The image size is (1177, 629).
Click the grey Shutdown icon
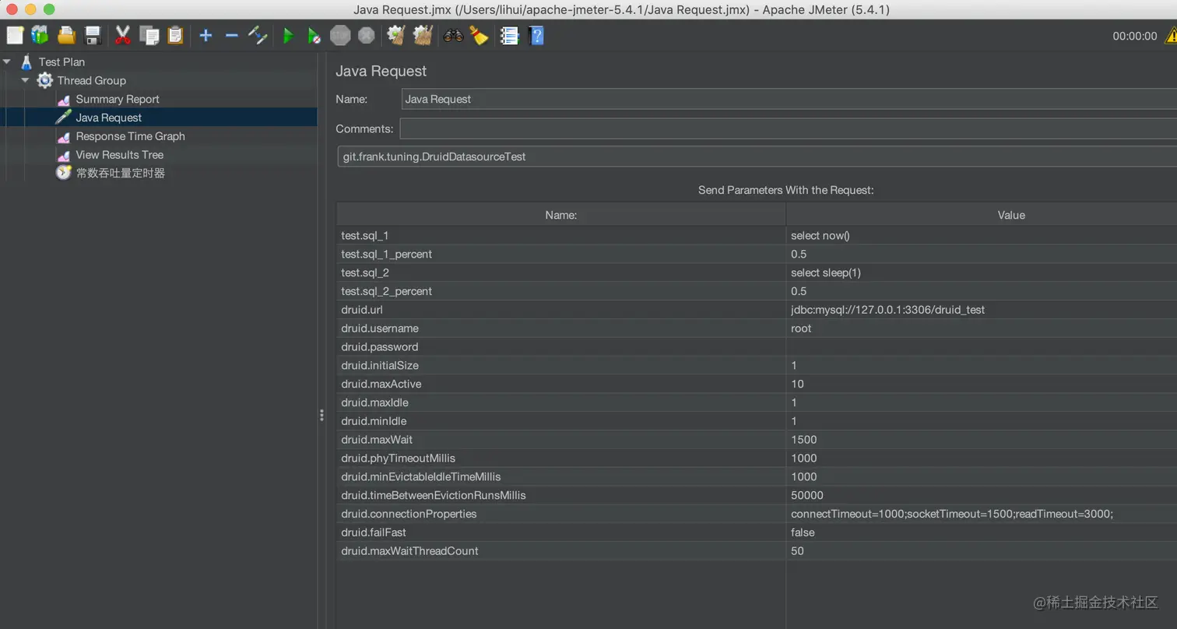pyautogui.click(x=366, y=35)
